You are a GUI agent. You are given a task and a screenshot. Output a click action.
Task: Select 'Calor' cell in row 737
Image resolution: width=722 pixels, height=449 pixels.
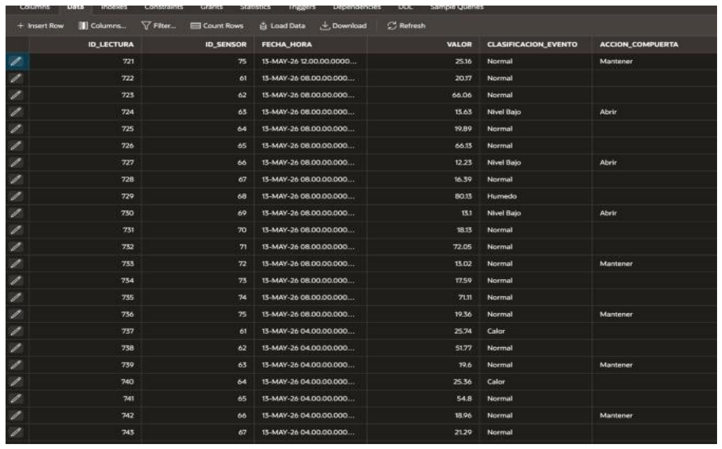[535, 331]
